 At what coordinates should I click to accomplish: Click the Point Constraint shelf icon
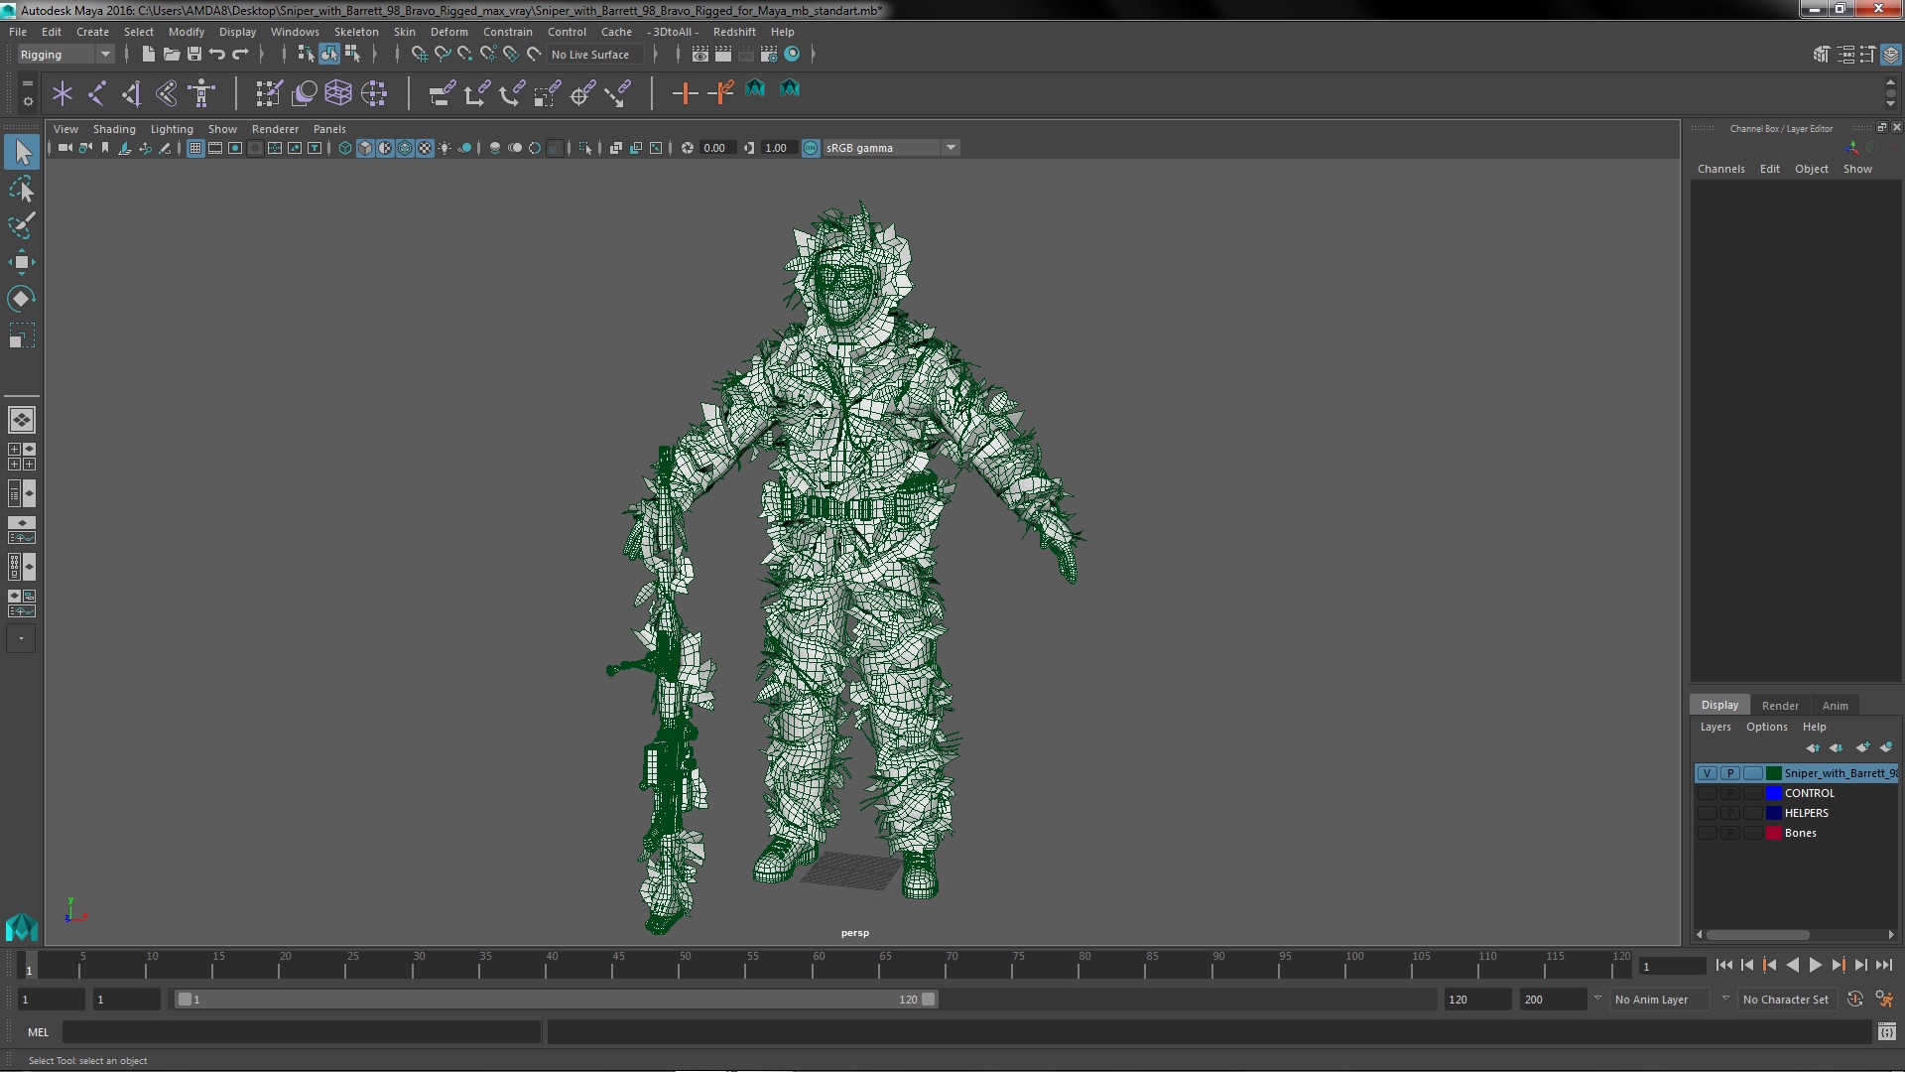coord(476,93)
